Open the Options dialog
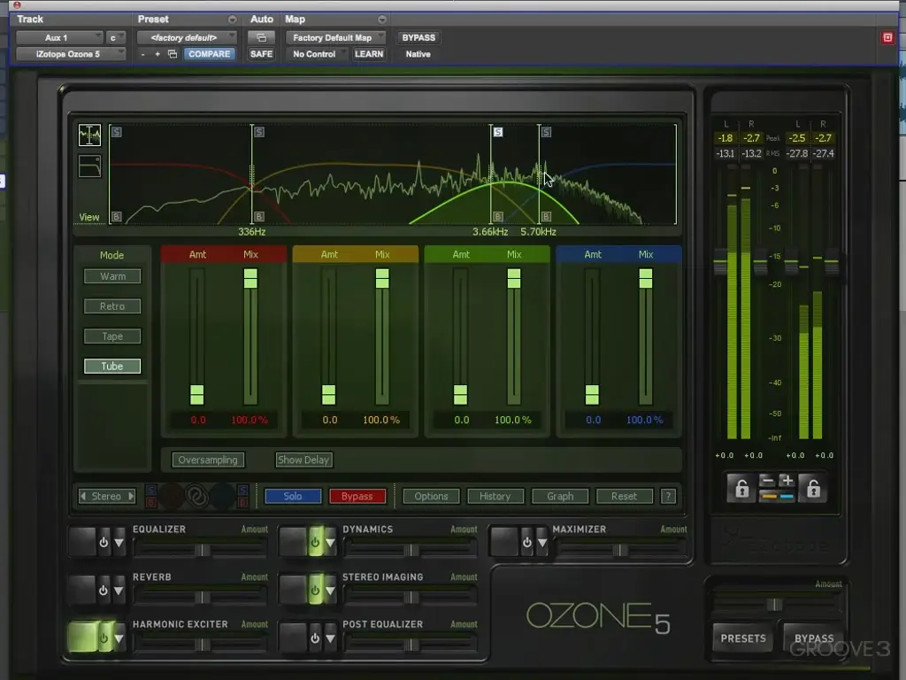This screenshot has width=906, height=680. pos(431,496)
